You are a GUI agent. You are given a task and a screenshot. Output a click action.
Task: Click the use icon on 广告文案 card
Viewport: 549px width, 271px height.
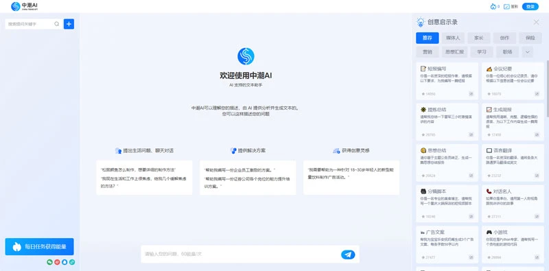471,257
